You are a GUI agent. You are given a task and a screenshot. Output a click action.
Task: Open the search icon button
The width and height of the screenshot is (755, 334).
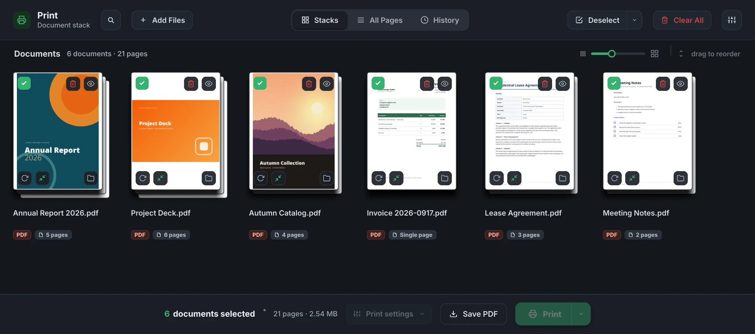coord(111,20)
